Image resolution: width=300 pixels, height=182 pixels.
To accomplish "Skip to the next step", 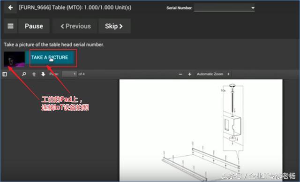I will pyautogui.click(x=114, y=26).
